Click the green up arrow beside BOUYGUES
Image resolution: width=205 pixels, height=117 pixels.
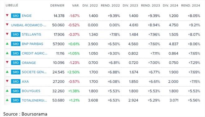(x=7, y=91)
